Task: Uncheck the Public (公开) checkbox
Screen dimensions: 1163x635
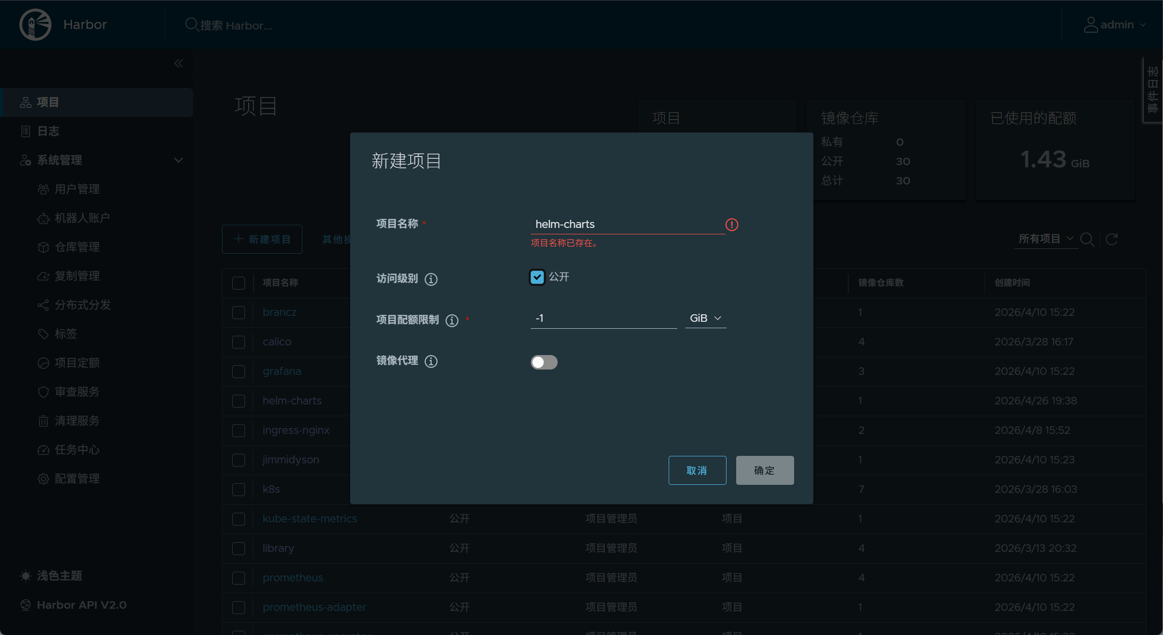Action: 537,277
